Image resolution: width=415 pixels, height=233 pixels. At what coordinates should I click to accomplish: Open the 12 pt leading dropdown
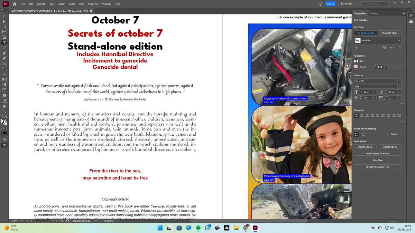click(399, 92)
